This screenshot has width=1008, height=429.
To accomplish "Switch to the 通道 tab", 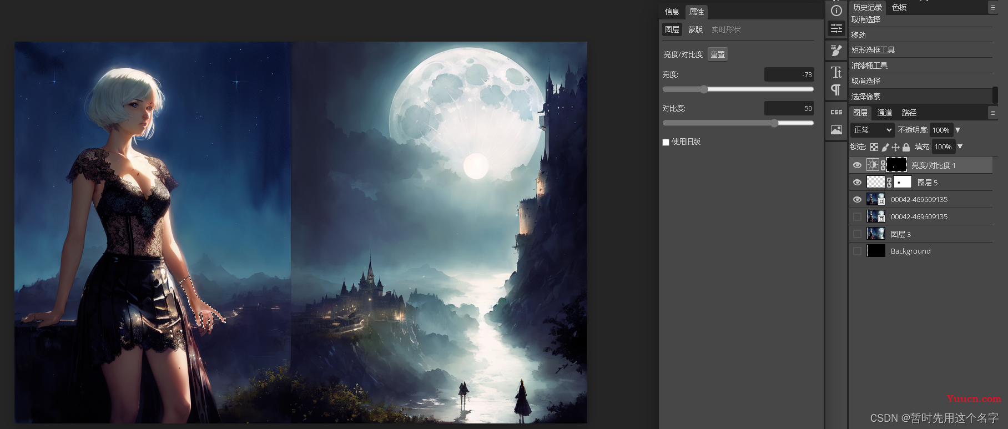I will click(885, 113).
